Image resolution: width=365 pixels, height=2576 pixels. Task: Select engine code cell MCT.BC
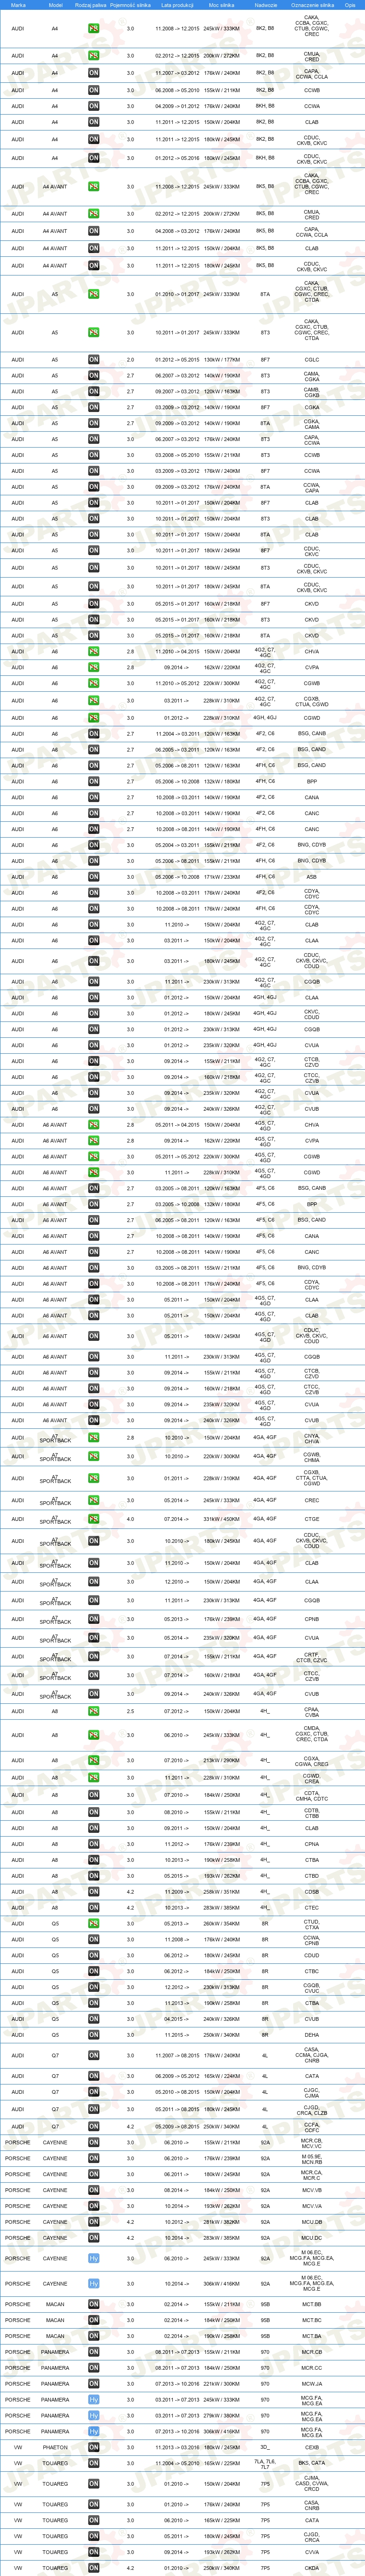[312, 2320]
